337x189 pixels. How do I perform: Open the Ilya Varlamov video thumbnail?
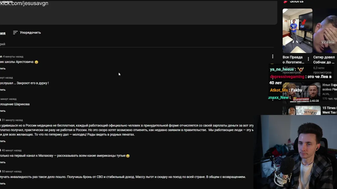point(302,93)
